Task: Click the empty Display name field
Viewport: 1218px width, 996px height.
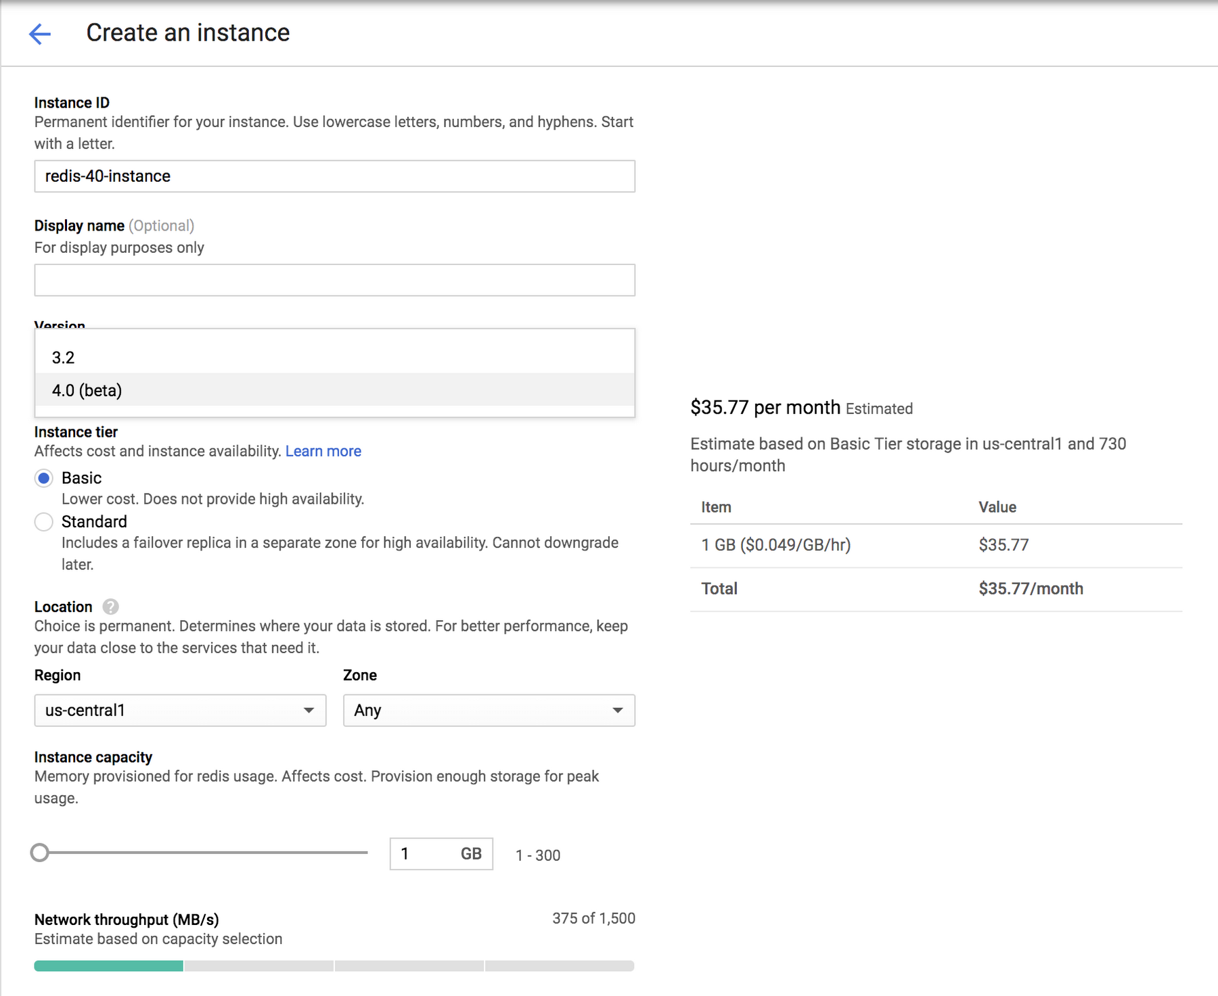Action: (334, 280)
